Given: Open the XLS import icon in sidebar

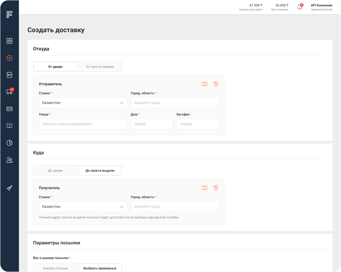Looking at the screenshot, I should [10, 75].
